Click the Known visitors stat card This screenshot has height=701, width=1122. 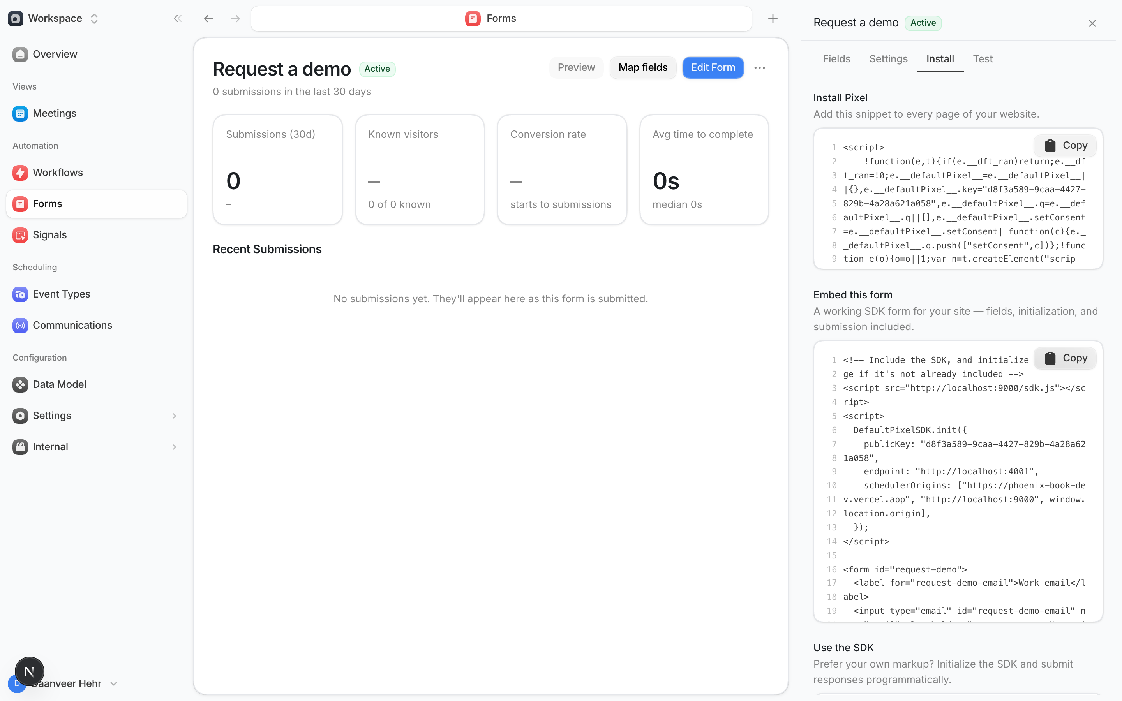pos(420,170)
